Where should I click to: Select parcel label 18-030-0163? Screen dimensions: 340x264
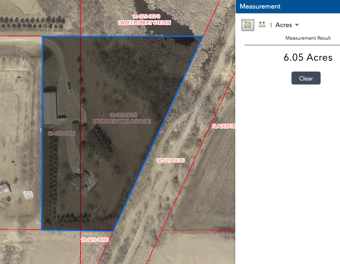pyautogui.click(x=61, y=133)
